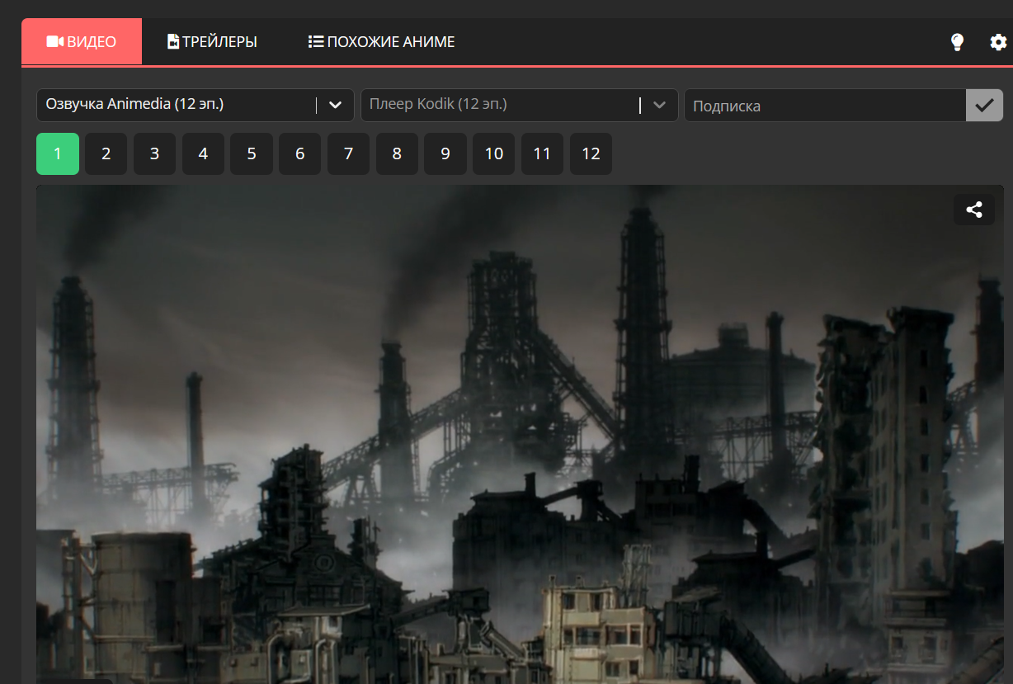Select episode 2

click(106, 153)
